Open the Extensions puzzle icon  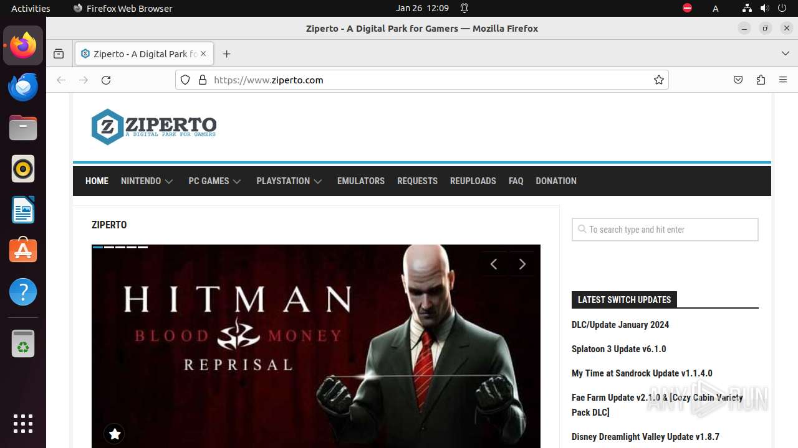pos(761,80)
